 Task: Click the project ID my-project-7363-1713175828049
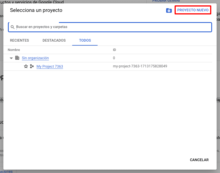tap(140, 66)
